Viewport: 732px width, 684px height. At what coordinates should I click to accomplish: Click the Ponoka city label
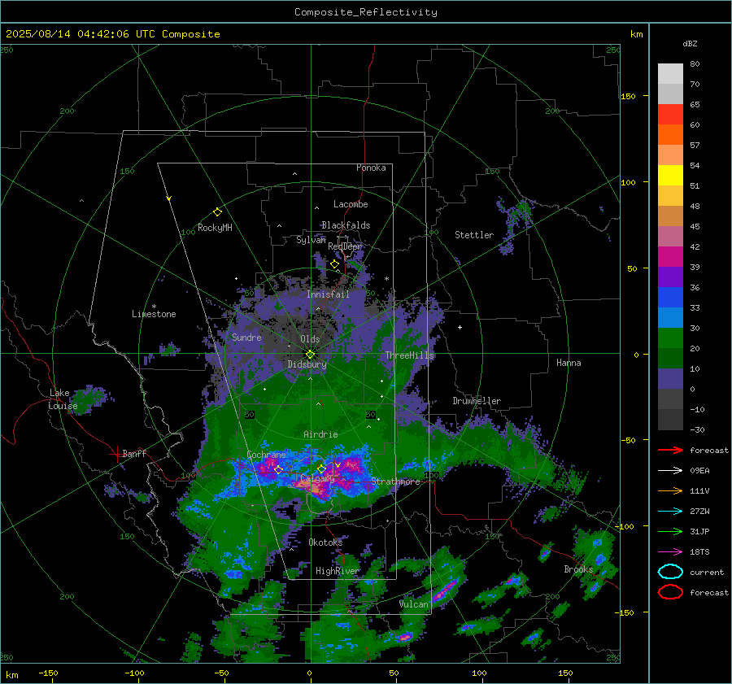(x=371, y=168)
